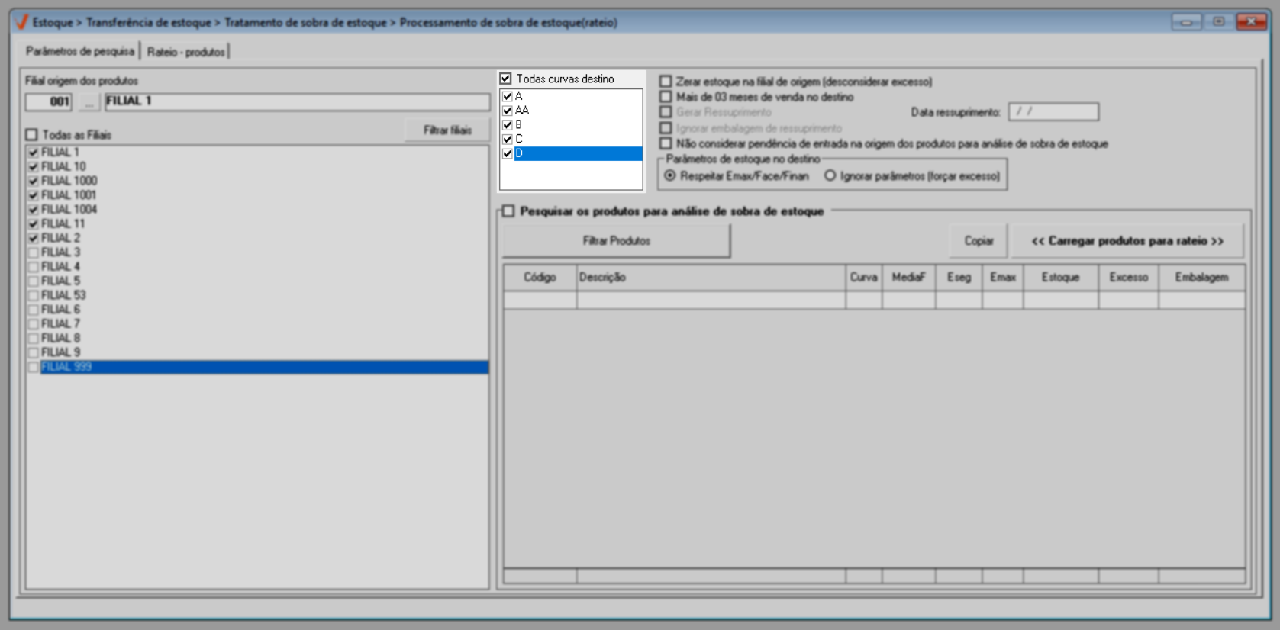Check the FILIAL 7 checkbox

point(33,324)
